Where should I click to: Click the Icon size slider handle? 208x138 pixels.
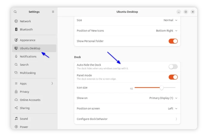tap(162, 88)
